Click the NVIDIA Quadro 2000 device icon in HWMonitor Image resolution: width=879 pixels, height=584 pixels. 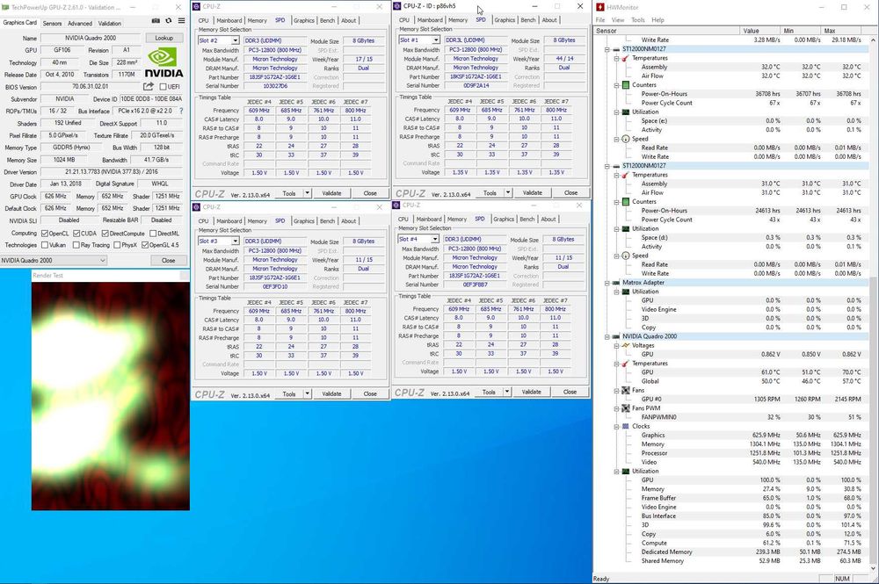616,336
